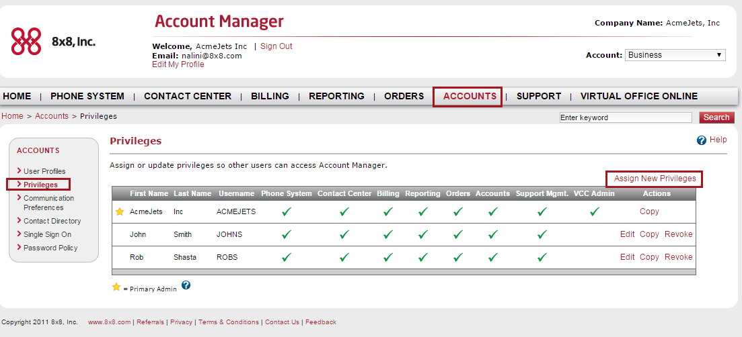Viewport: 742px width, 337px height.
Task: Open the Referrals footer link
Action: point(151,322)
